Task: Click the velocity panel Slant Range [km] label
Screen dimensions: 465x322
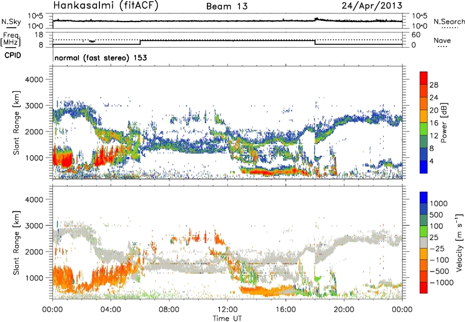Action: [16, 243]
